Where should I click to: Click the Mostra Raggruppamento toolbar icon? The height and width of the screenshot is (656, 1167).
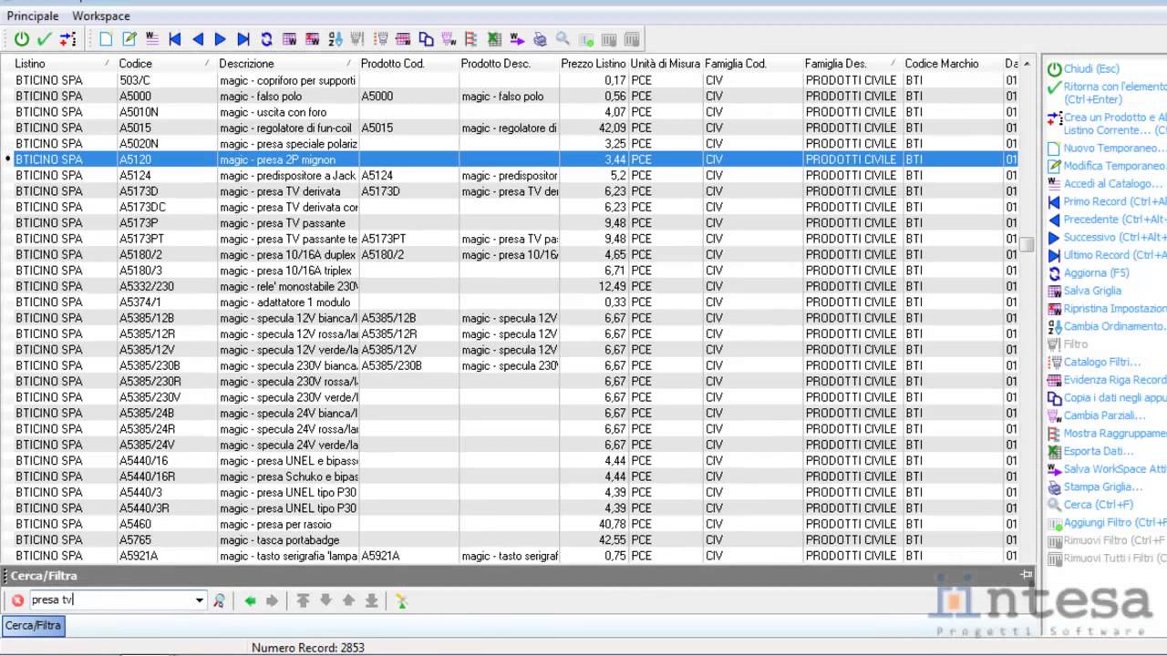pos(471,39)
